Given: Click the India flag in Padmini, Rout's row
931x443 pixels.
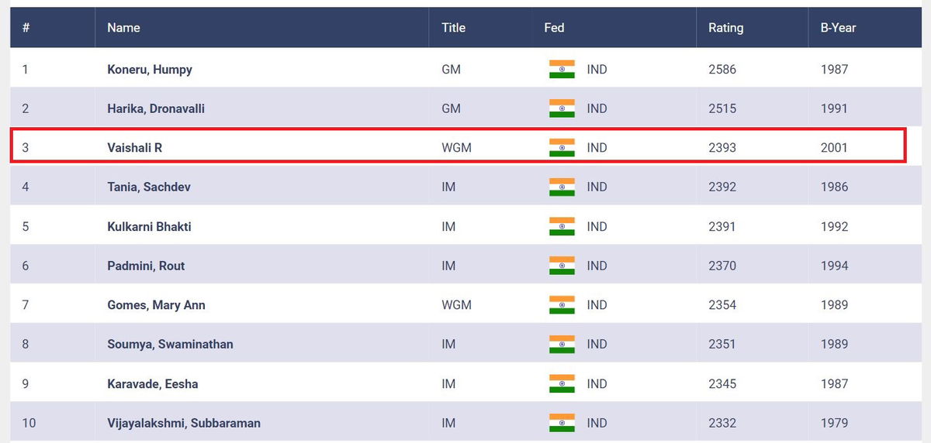Looking at the screenshot, I should 562,266.
